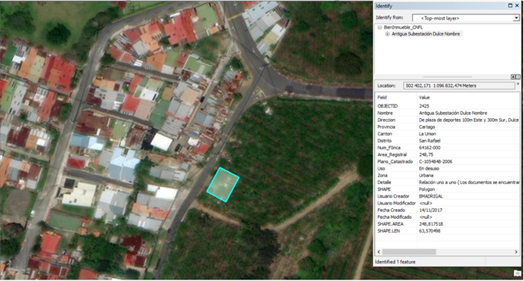Expand the Antigua Subestación Dulce Nombre node

tap(387, 34)
